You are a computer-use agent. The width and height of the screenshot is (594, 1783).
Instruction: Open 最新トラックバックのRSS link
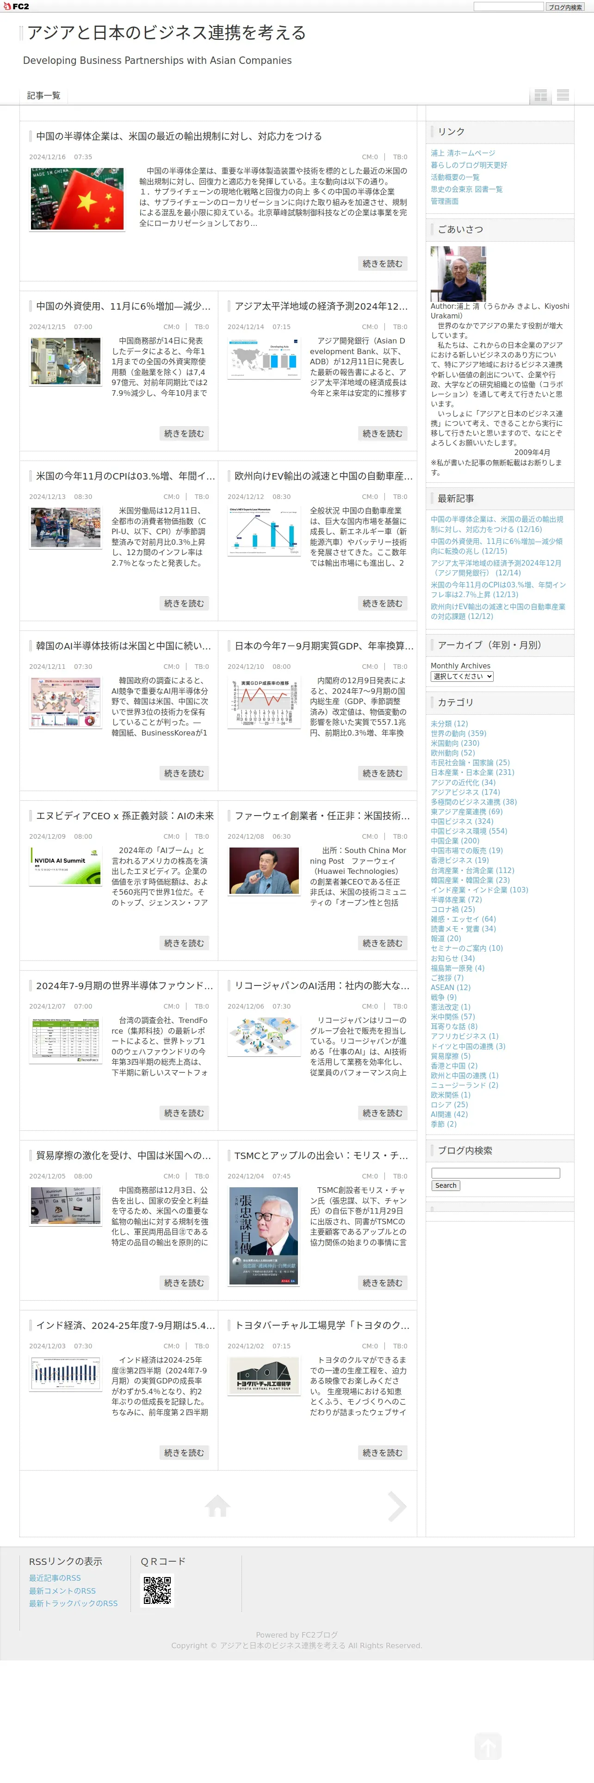(73, 1603)
